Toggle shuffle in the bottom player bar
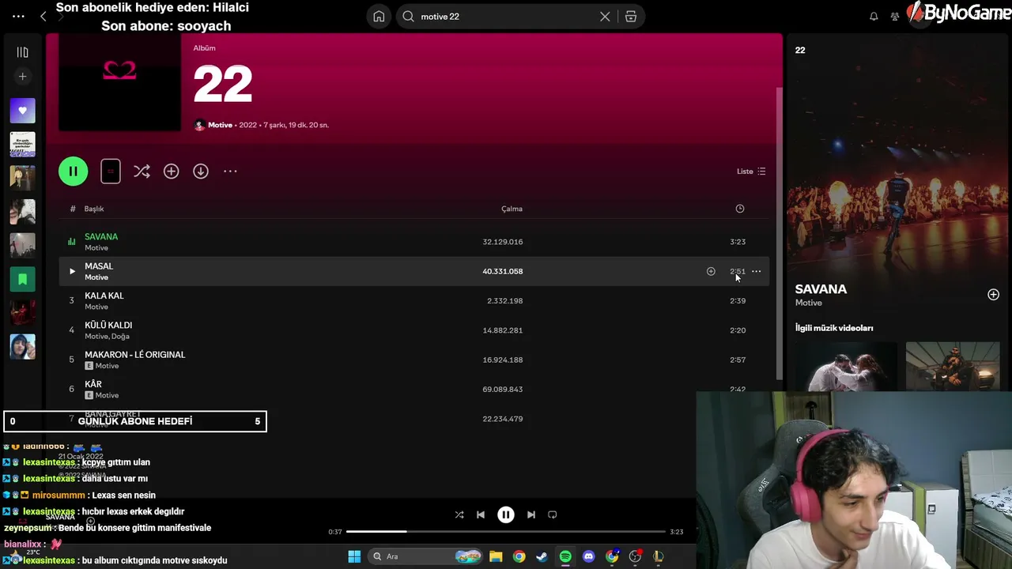This screenshot has width=1012, height=569. pos(459,514)
